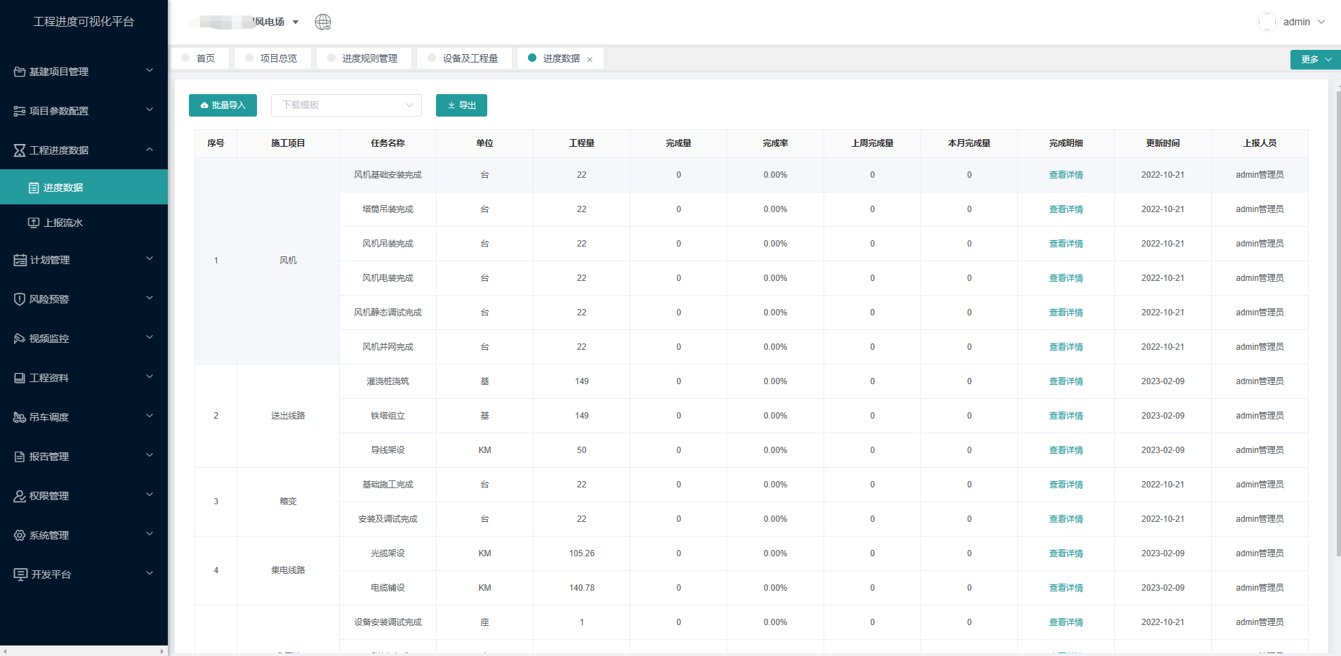Click the 风机并网完成 task cell
Viewport: 1341px width, 656px height.
pos(388,347)
